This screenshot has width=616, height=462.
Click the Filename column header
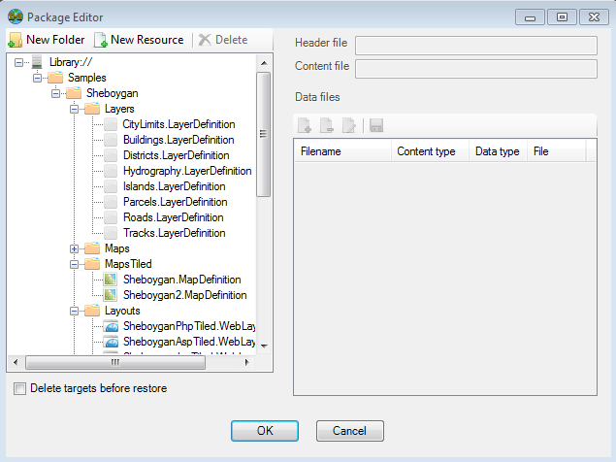tap(320, 151)
